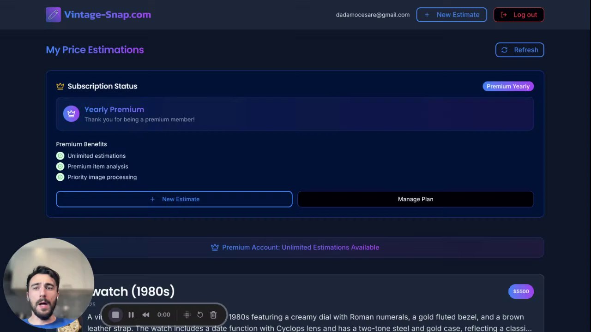
Task: Open the Vintage-Snap.com home link
Action: point(108,15)
